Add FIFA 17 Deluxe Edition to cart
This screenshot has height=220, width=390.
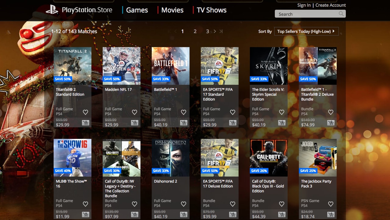pyautogui.click(x=232, y=215)
